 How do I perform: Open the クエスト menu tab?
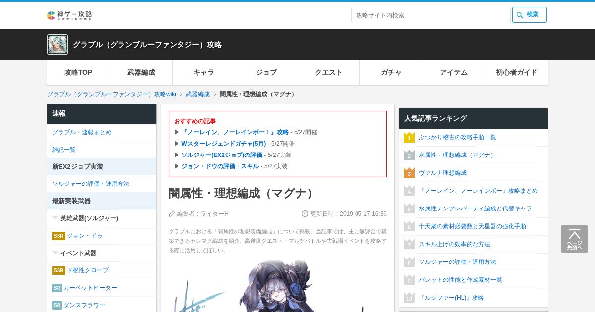pos(329,72)
